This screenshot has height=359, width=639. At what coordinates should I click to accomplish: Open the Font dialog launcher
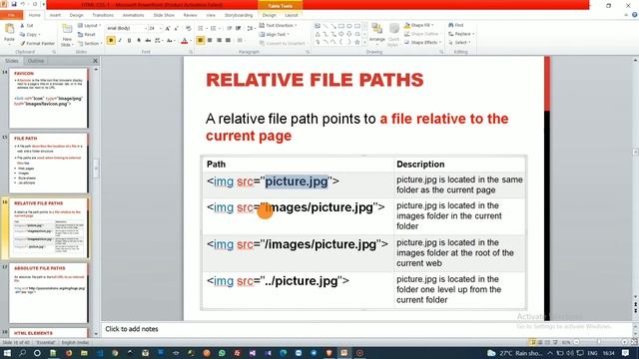190,52
